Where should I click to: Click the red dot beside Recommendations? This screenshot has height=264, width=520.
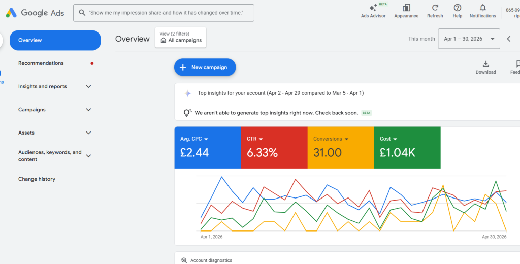[x=92, y=63]
